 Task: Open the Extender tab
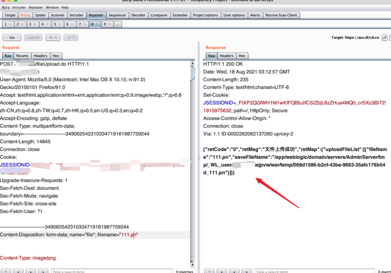tap(180, 15)
